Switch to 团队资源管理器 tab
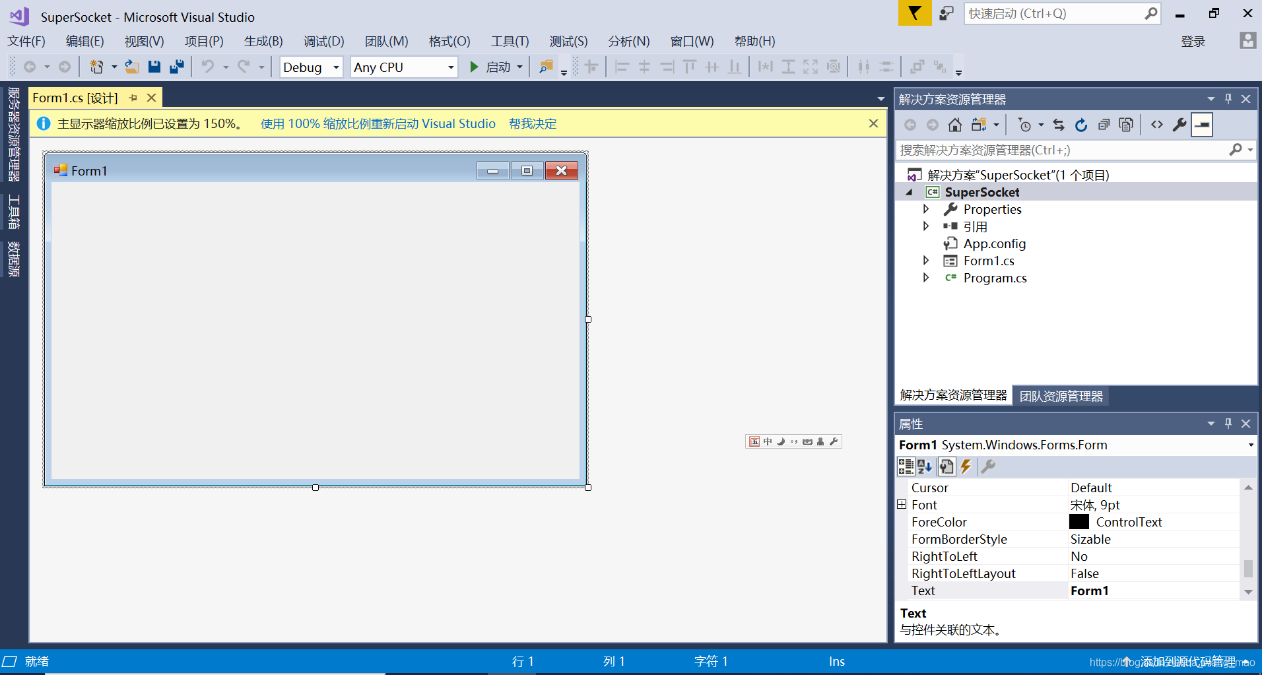 pos(1061,396)
